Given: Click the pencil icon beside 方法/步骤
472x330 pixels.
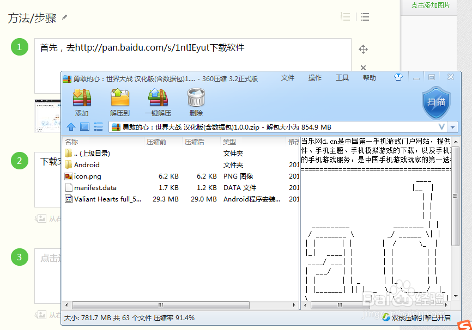Looking at the screenshot, I should [x=65, y=17].
